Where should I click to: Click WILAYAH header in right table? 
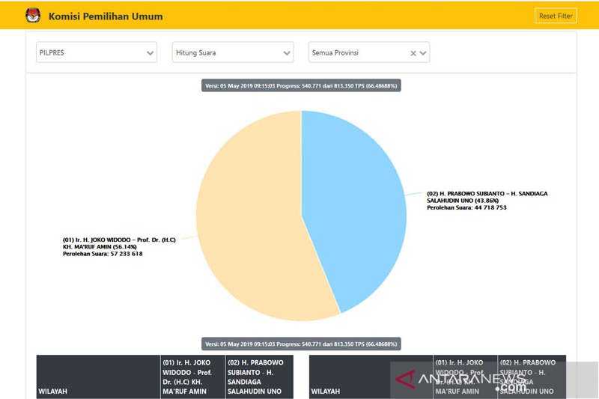(327, 391)
